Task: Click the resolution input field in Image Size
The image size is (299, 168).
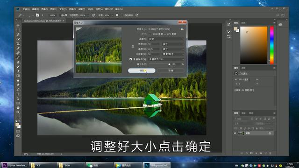Action: (x=153, y=54)
